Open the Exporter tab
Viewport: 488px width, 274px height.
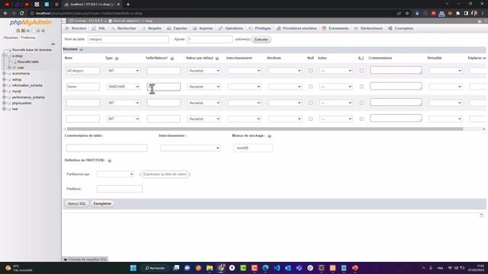click(x=177, y=28)
